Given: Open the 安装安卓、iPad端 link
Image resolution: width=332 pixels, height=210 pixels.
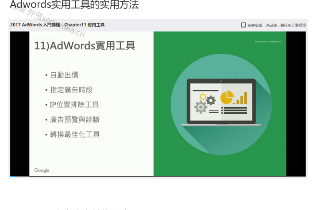Looking at the screenshot, I should [x=277, y=25].
